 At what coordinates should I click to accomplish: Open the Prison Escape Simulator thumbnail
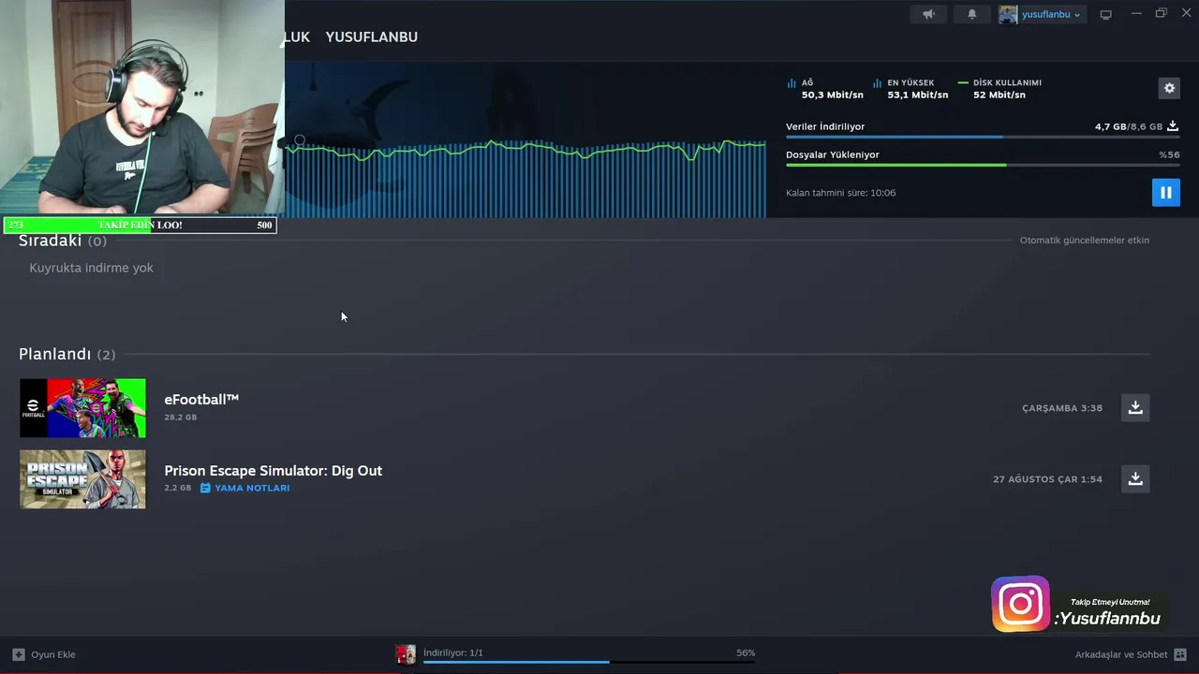point(82,478)
